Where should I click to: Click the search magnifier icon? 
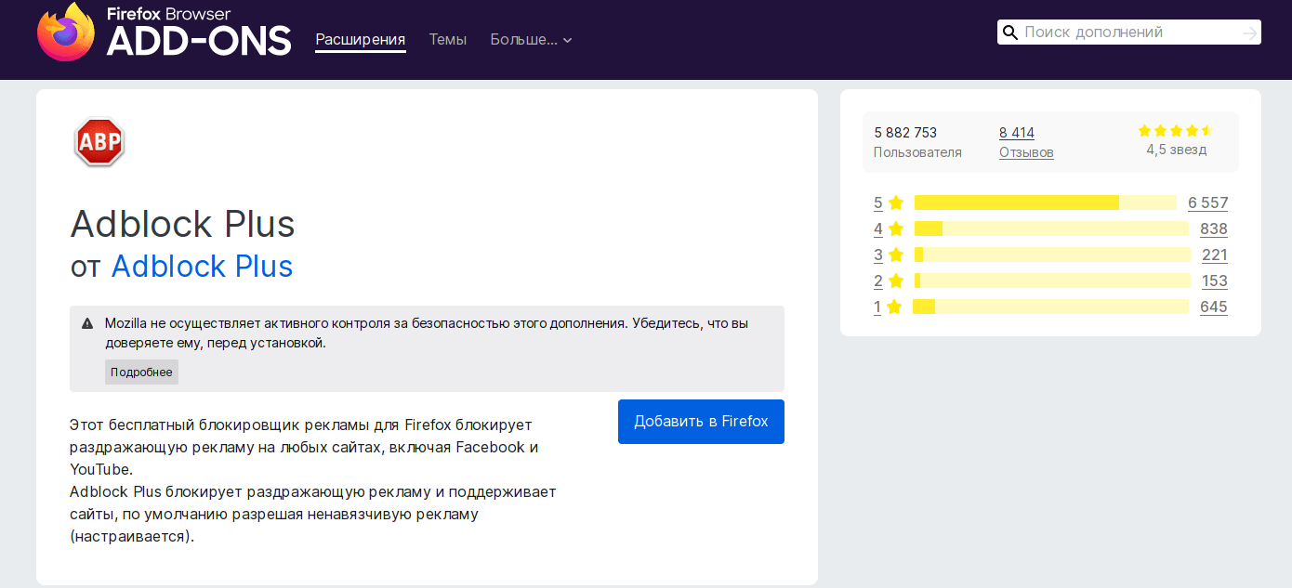point(1009,33)
